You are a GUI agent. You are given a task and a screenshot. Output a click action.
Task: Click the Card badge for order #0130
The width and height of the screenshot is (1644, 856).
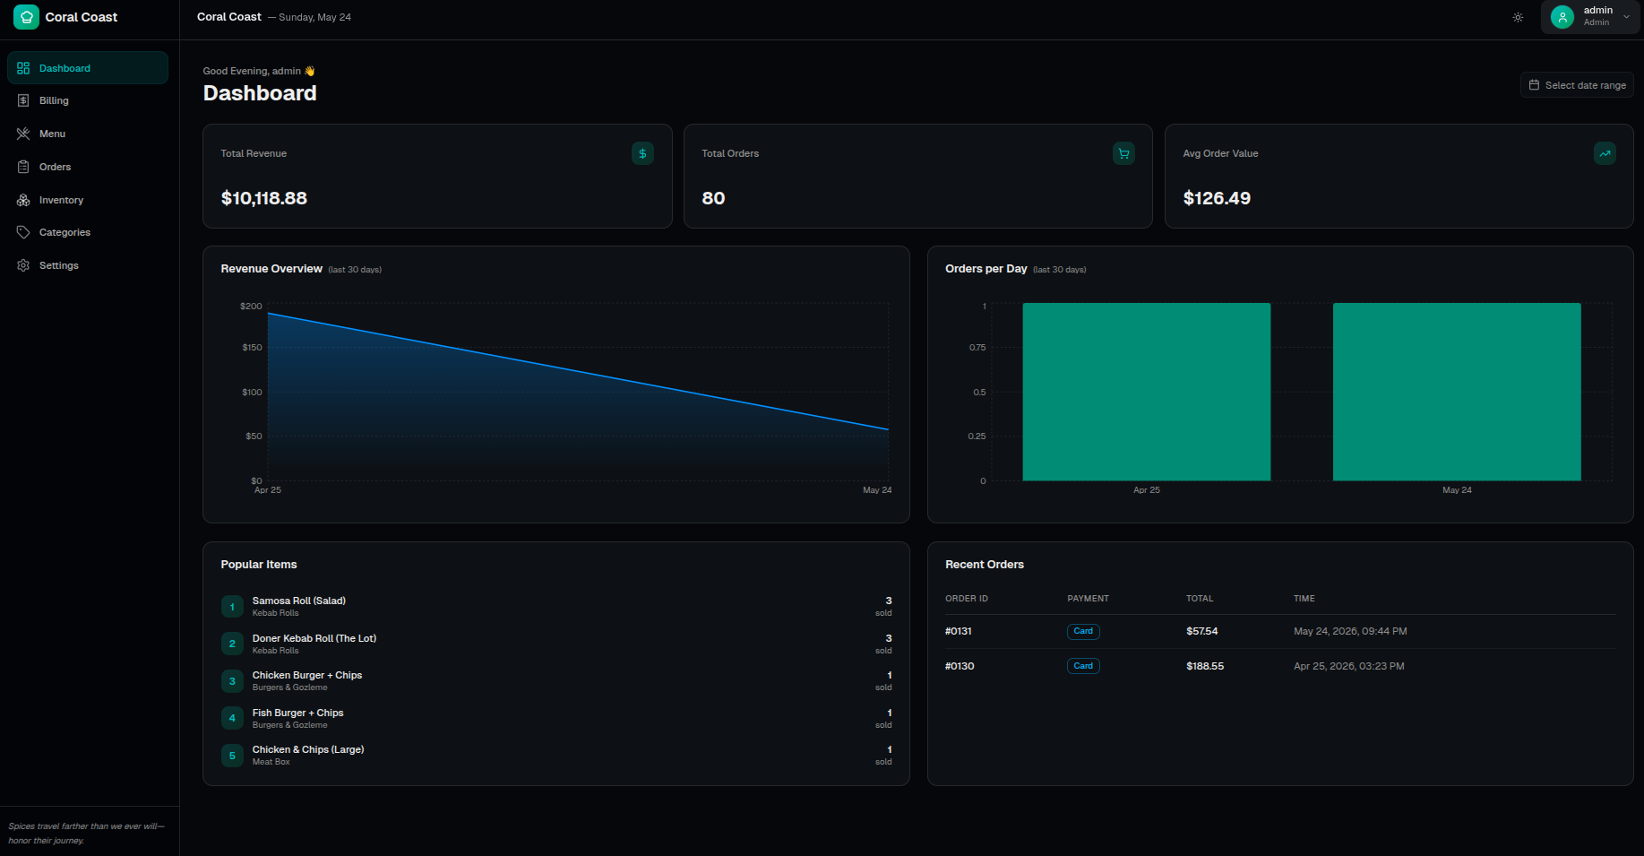click(x=1083, y=666)
